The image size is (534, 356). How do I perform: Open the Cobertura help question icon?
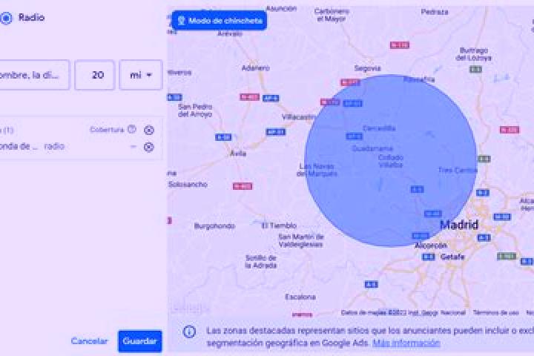[x=132, y=129]
